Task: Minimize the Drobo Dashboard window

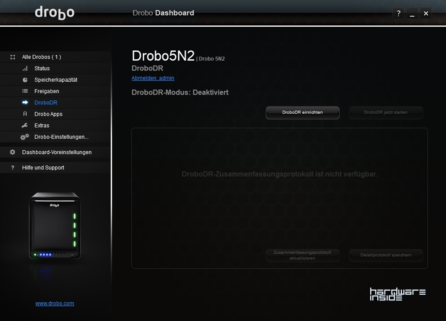Action: pyautogui.click(x=412, y=13)
